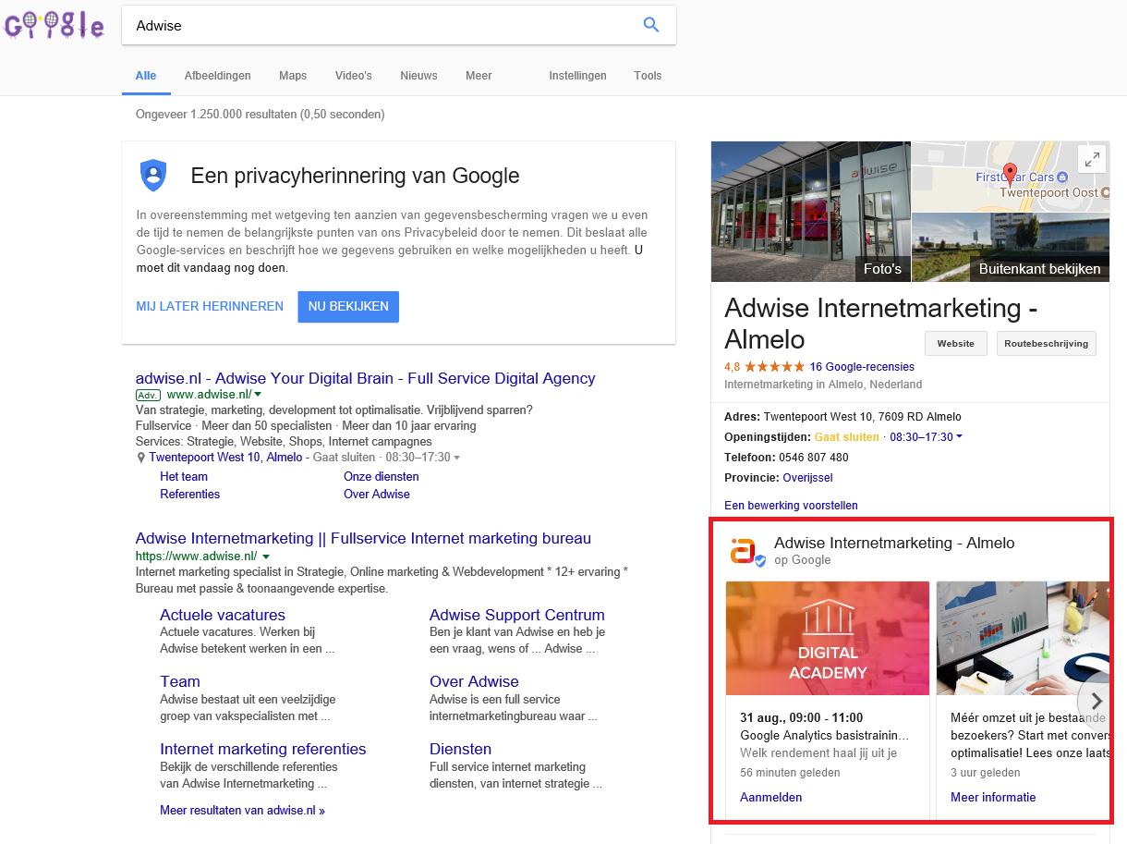Open dropdown arrow next to https://www.adwise.nl/
Image resolution: width=1127 pixels, height=844 pixels.
coord(266,557)
